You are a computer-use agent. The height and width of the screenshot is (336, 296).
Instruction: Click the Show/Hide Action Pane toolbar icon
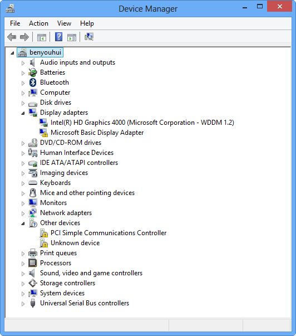(72, 37)
